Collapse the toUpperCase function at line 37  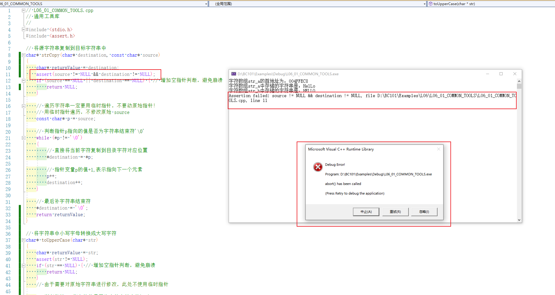coord(23,240)
